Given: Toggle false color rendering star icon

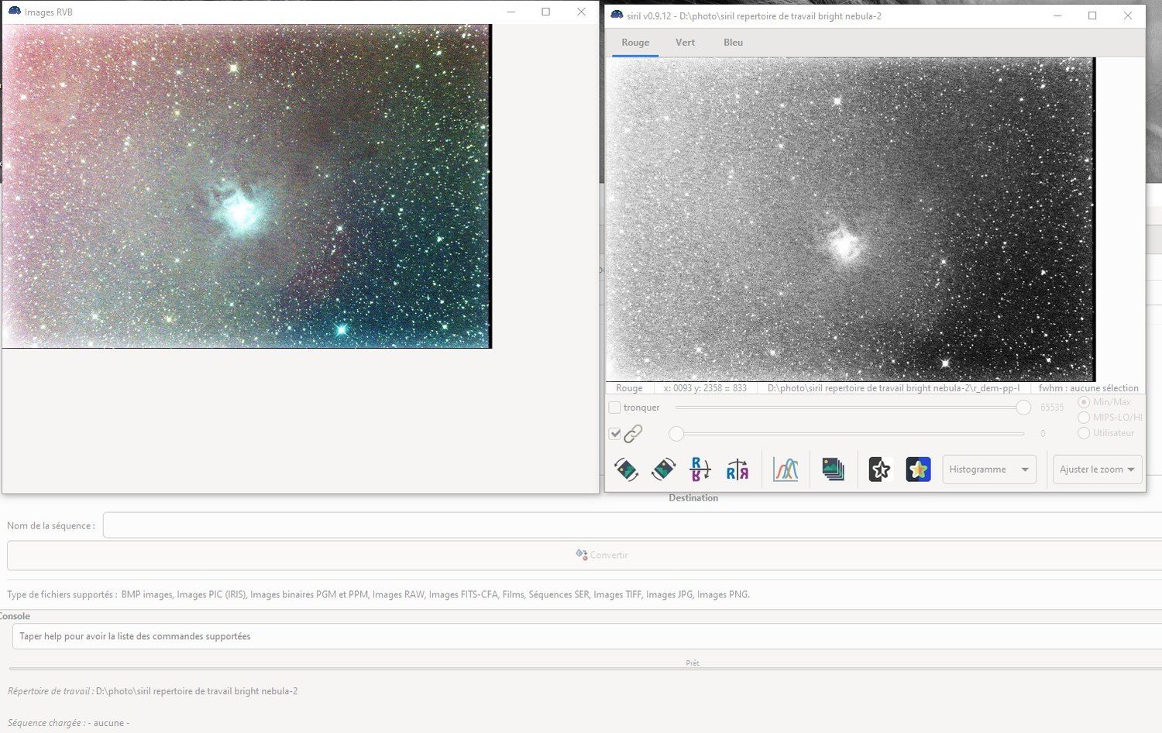Looking at the screenshot, I should click(918, 470).
